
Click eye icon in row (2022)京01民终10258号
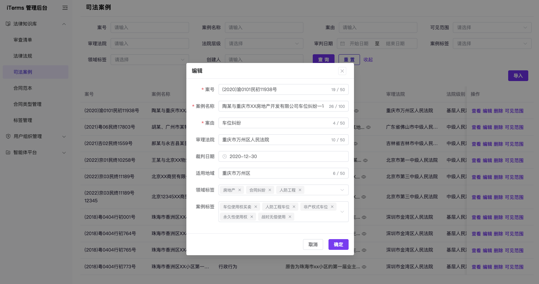click(x=366, y=160)
